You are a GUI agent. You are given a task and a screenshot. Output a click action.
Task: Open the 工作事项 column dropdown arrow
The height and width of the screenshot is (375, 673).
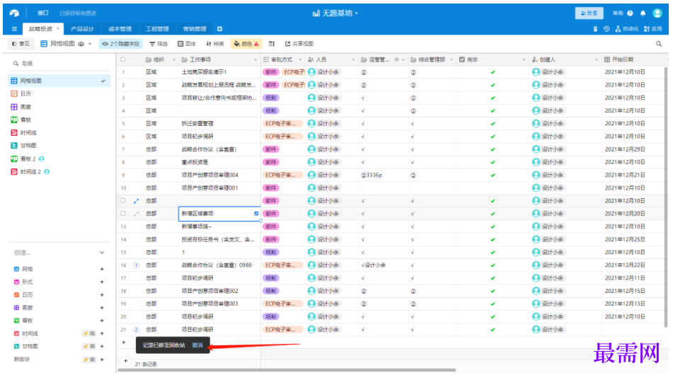coord(254,59)
